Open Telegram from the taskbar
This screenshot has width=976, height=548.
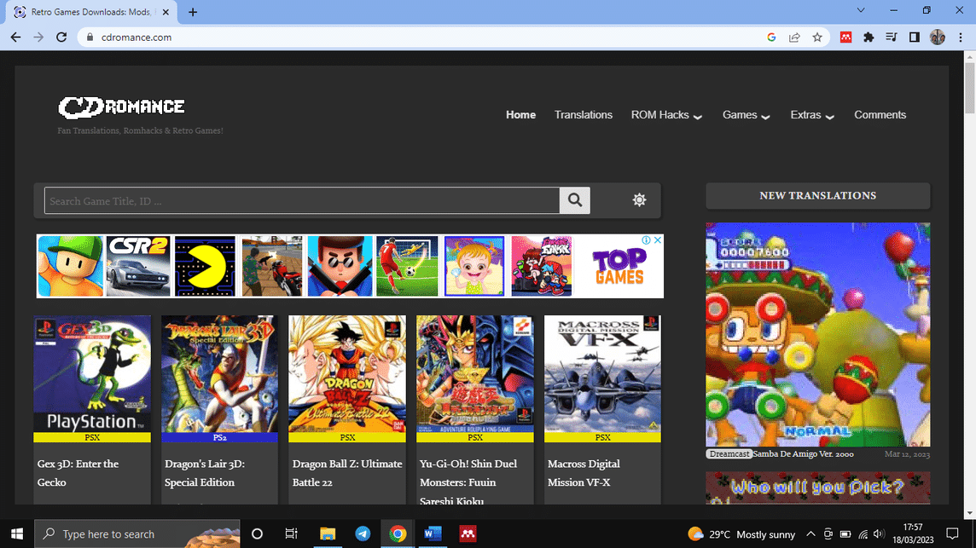tap(363, 534)
